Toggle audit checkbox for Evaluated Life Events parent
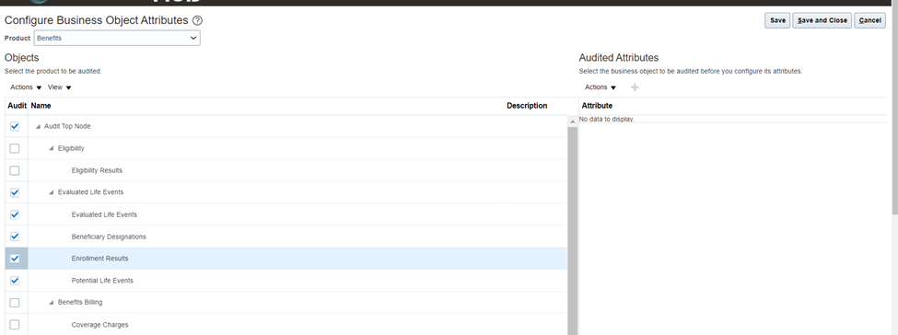The image size is (898, 335). (15, 192)
